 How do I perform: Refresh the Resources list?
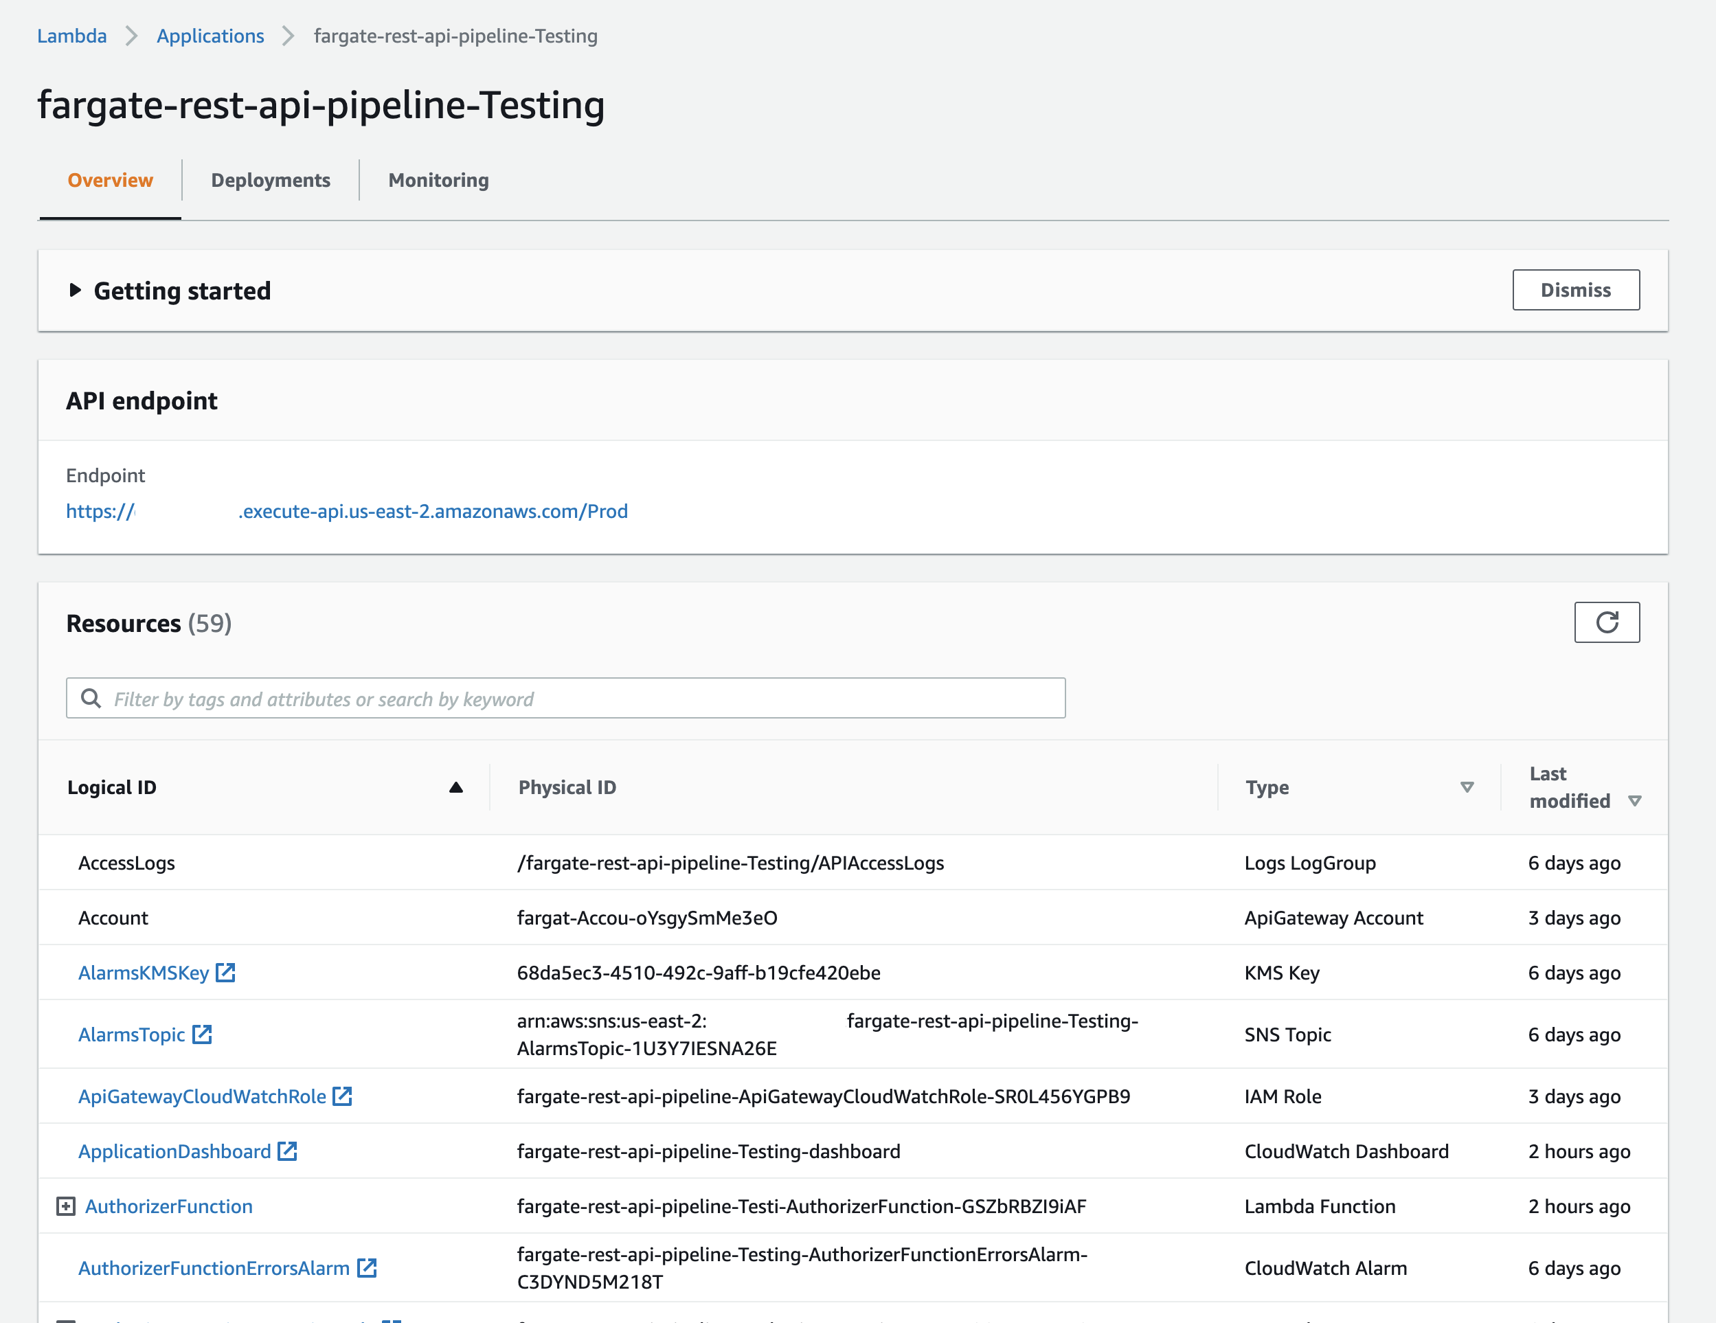point(1607,622)
